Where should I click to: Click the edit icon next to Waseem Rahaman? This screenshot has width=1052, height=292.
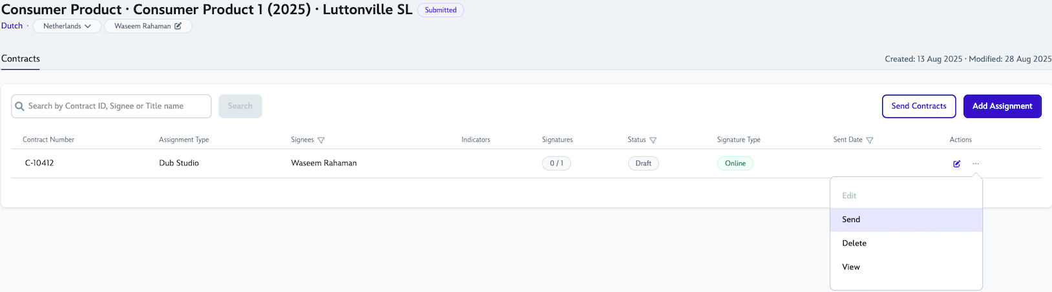tap(178, 26)
